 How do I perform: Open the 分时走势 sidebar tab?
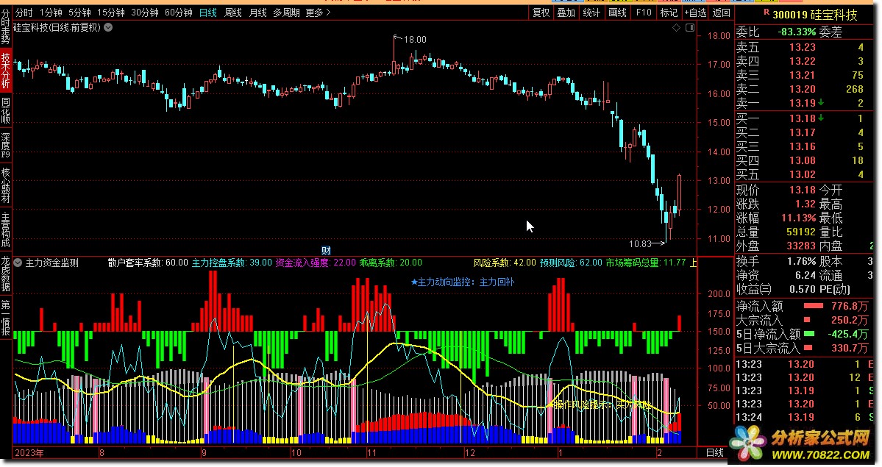coord(6,26)
